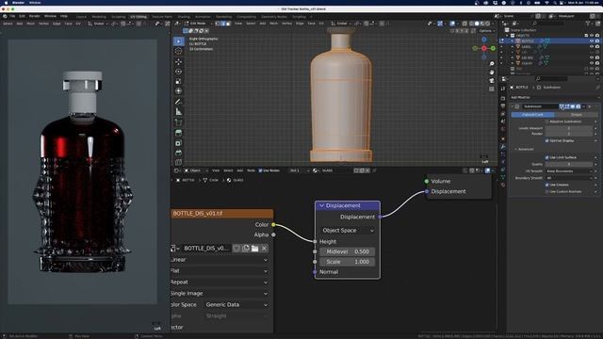Select the Cursor tool in viewport toolbar
This screenshot has height=339, width=603.
178,51
